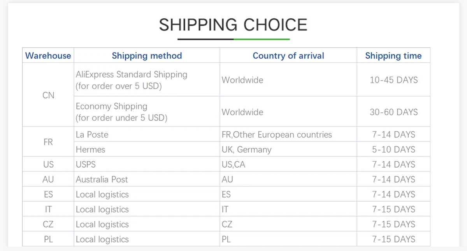Click the 10-45 DAYS shipping time

pos(393,80)
